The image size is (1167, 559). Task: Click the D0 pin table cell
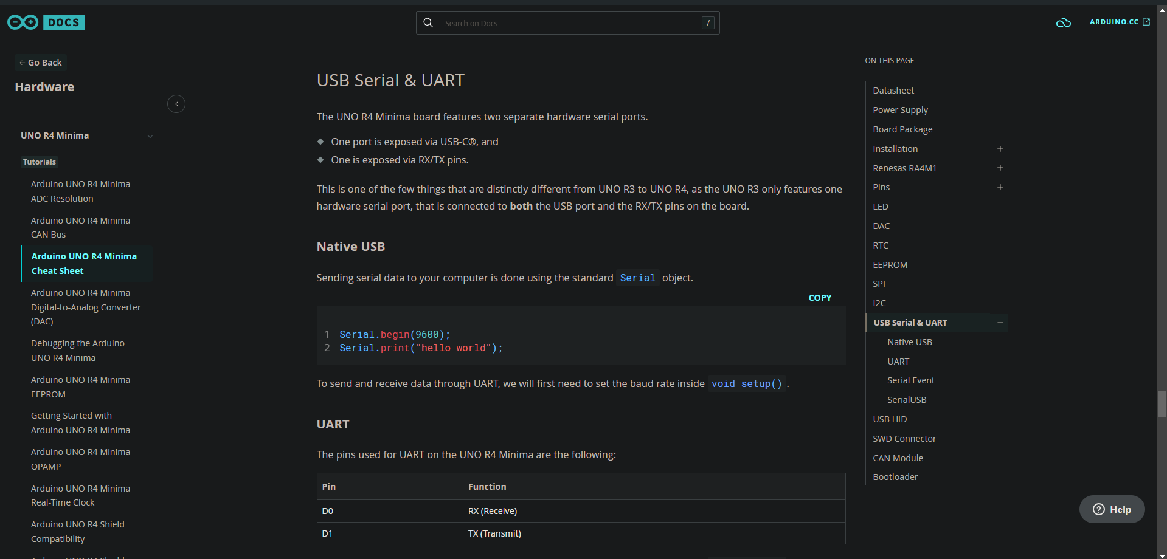(390, 511)
